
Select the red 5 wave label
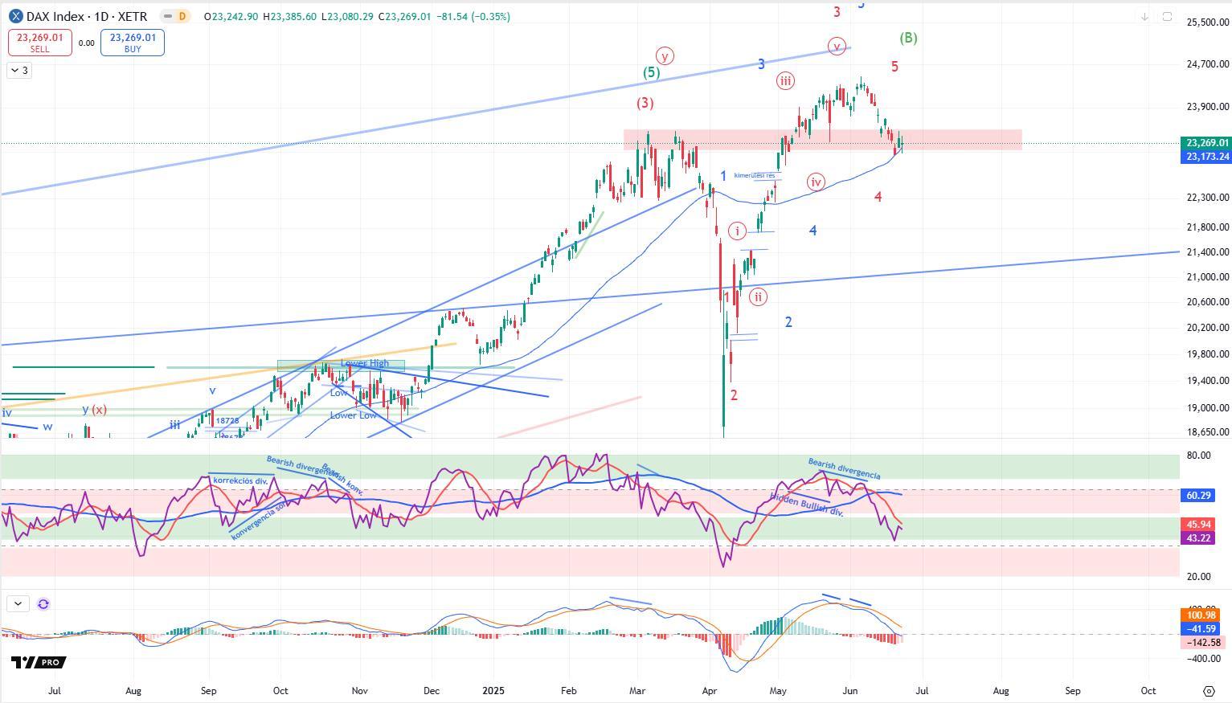point(894,67)
